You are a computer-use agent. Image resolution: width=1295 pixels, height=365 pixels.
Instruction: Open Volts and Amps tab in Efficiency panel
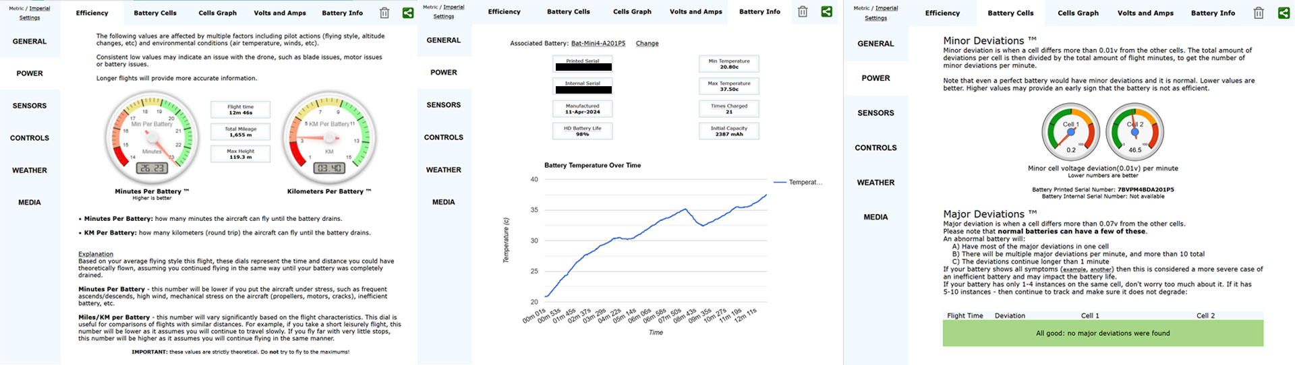280,13
